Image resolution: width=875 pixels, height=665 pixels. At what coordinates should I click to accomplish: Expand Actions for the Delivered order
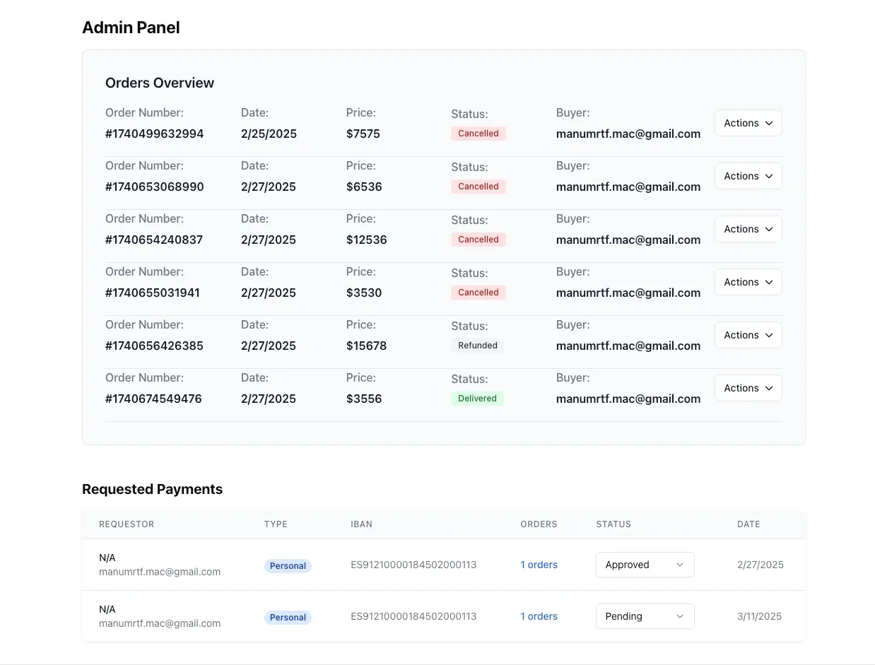click(x=748, y=388)
